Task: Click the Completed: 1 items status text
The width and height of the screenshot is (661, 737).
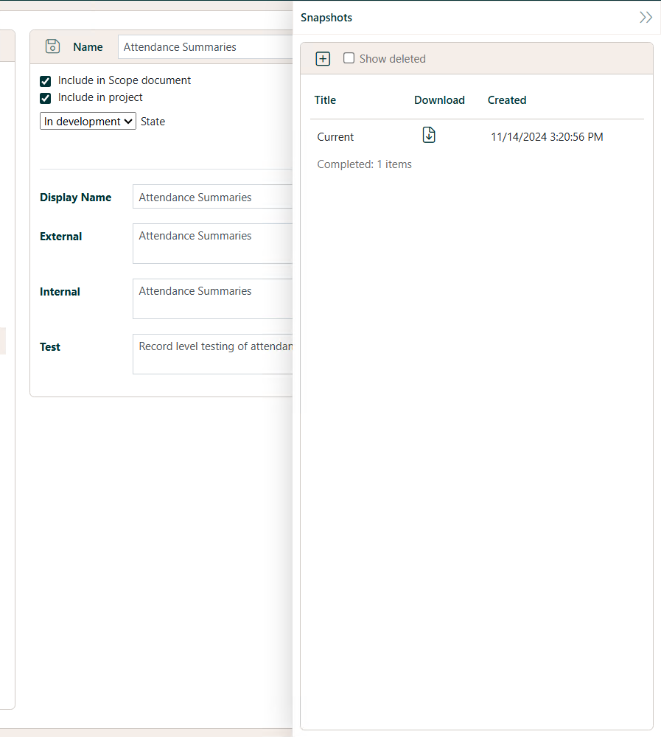Action: click(x=364, y=164)
